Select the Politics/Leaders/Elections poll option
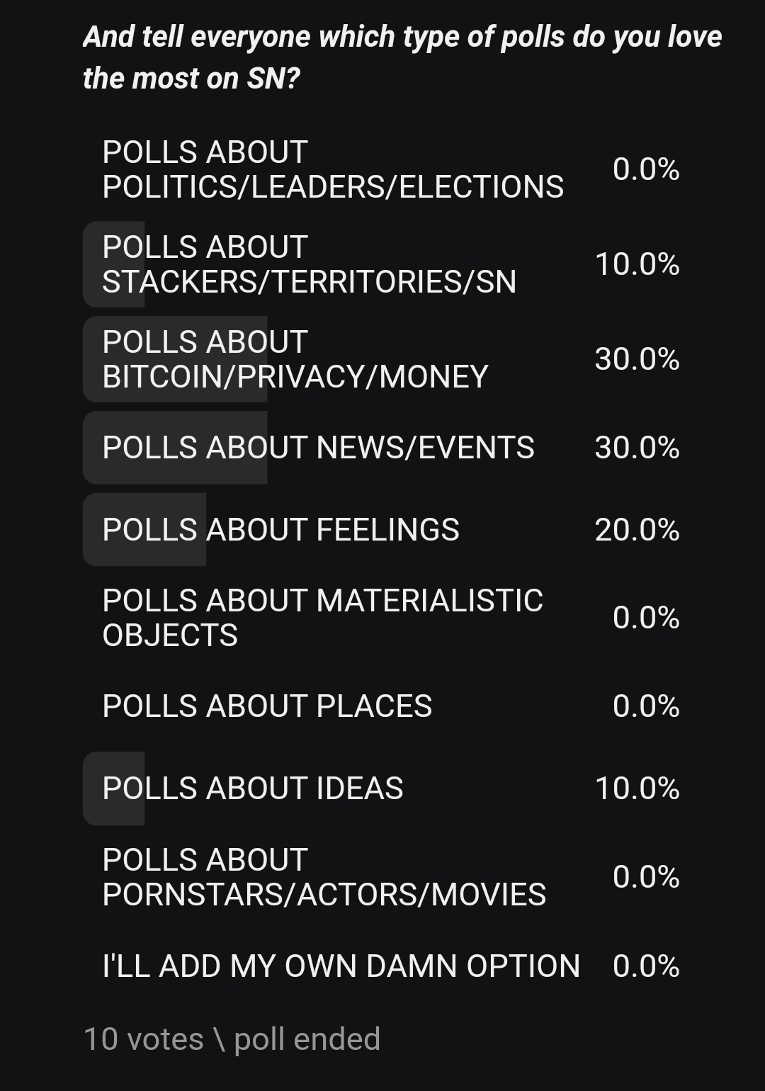Image resolution: width=765 pixels, height=1091 pixels. (x=333, y=169)
